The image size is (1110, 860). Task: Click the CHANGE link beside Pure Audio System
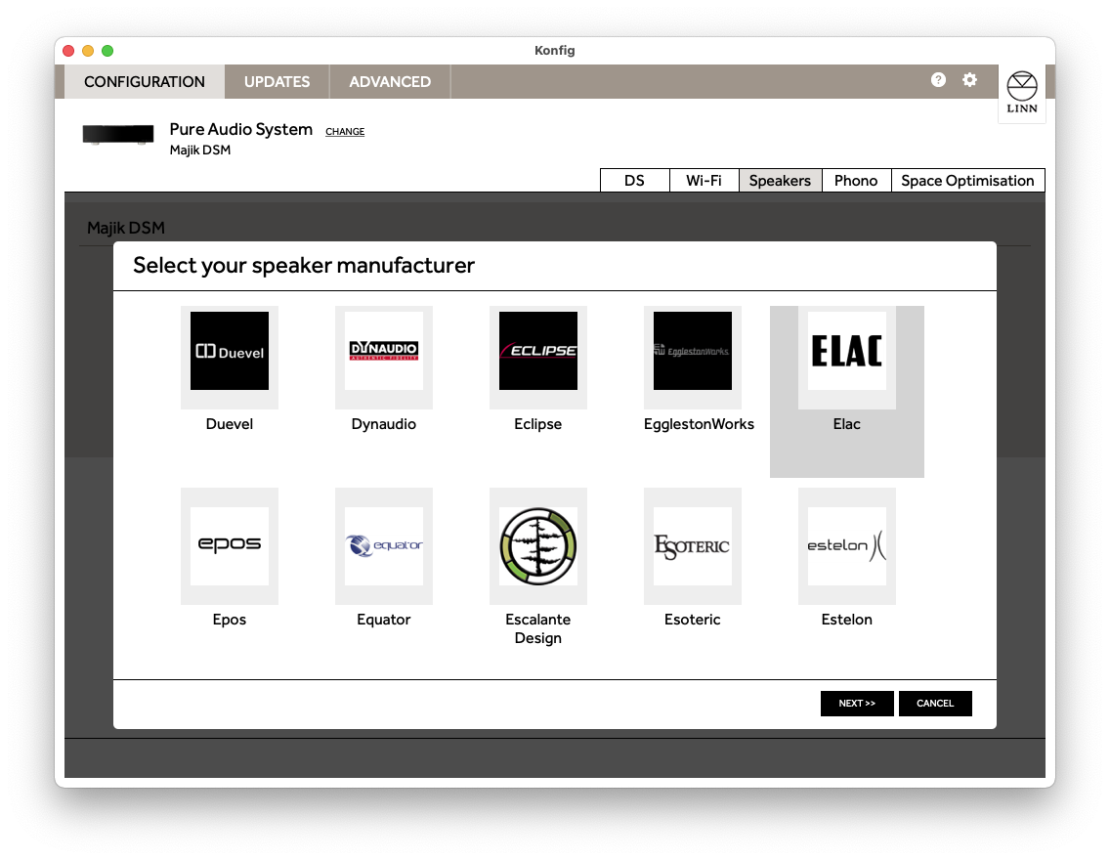coord(345,132)
